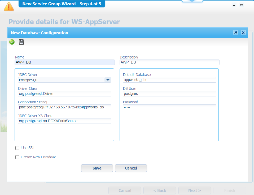Screen dimensions: 254x195
Task: Click the green checkmark validate icon
Action: pos(12,42)
